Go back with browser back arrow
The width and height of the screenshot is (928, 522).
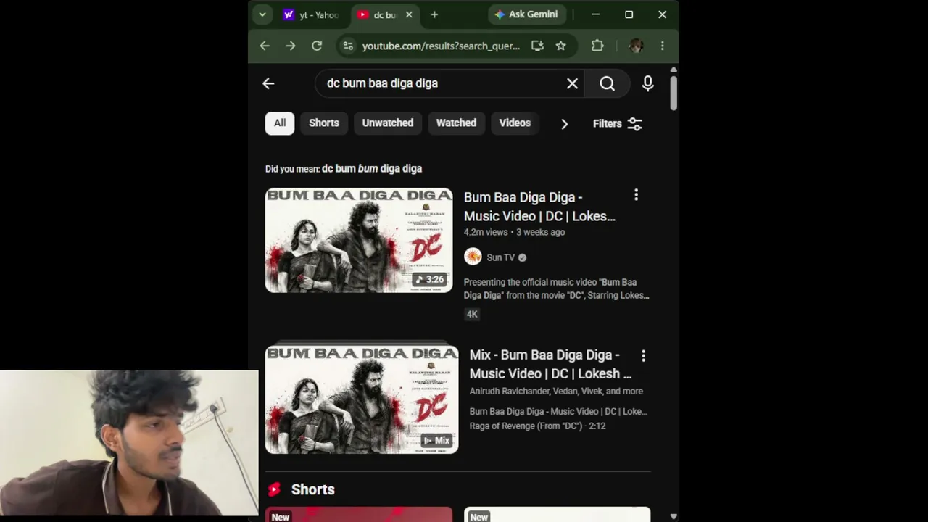click(265, 46)
